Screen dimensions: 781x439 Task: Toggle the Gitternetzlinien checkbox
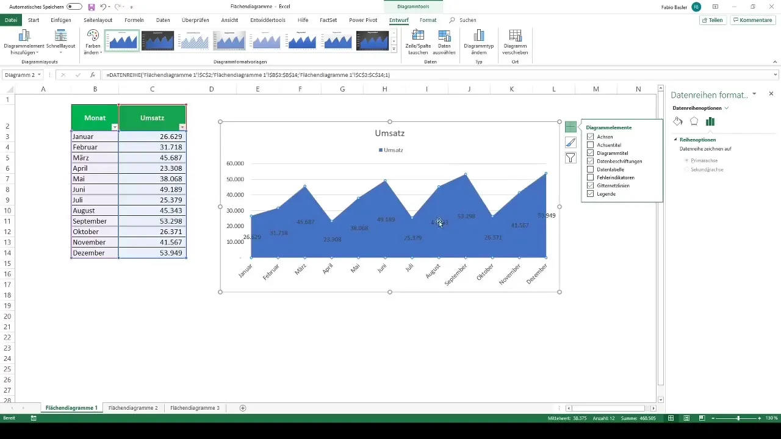590,185
